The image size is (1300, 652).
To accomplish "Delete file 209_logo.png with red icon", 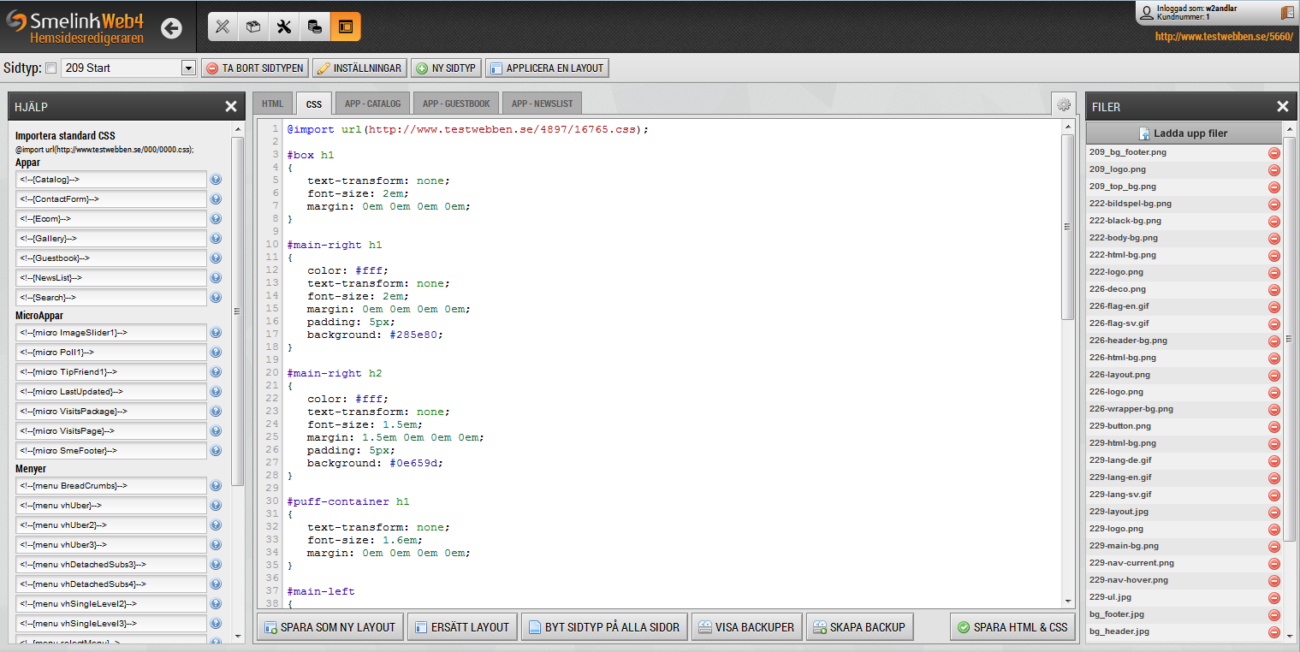I will [1273, 169].
